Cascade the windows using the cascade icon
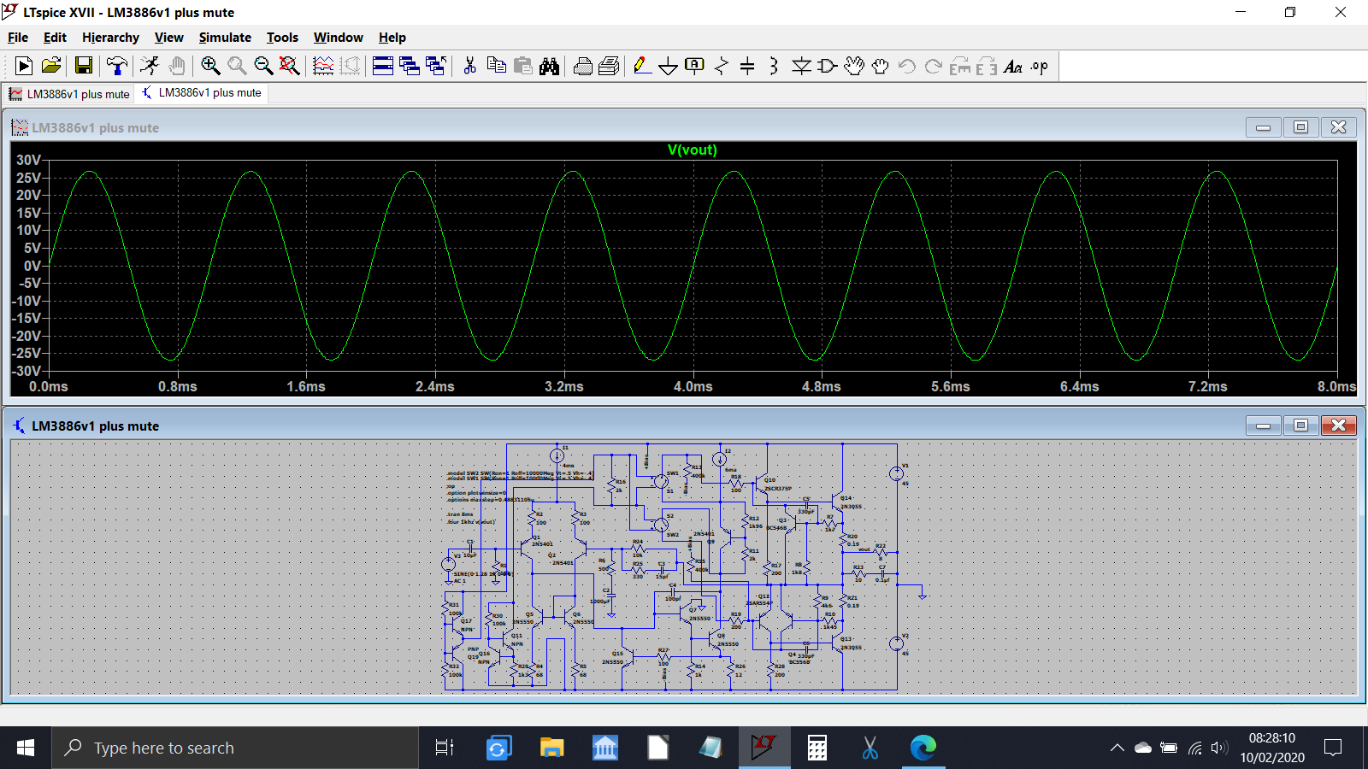The image size is (1368, 769). tap(410, 66)
